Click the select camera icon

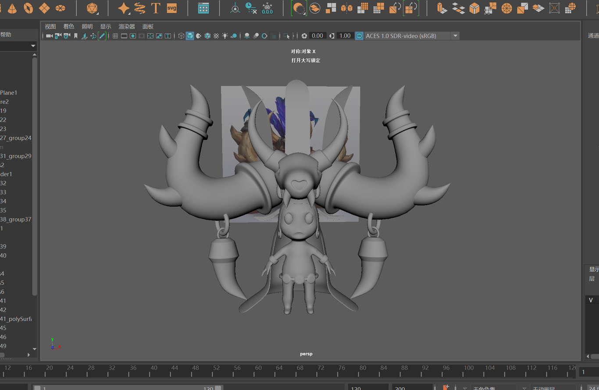(x=50, y=36)
